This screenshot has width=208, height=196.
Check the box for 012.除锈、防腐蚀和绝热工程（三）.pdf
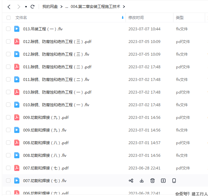point(8,41)
